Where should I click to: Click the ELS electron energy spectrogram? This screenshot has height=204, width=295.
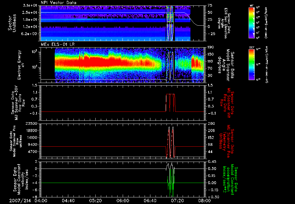[122, 65]
